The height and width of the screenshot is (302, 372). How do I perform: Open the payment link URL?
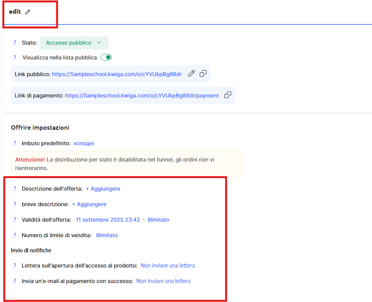coord(141,95)
